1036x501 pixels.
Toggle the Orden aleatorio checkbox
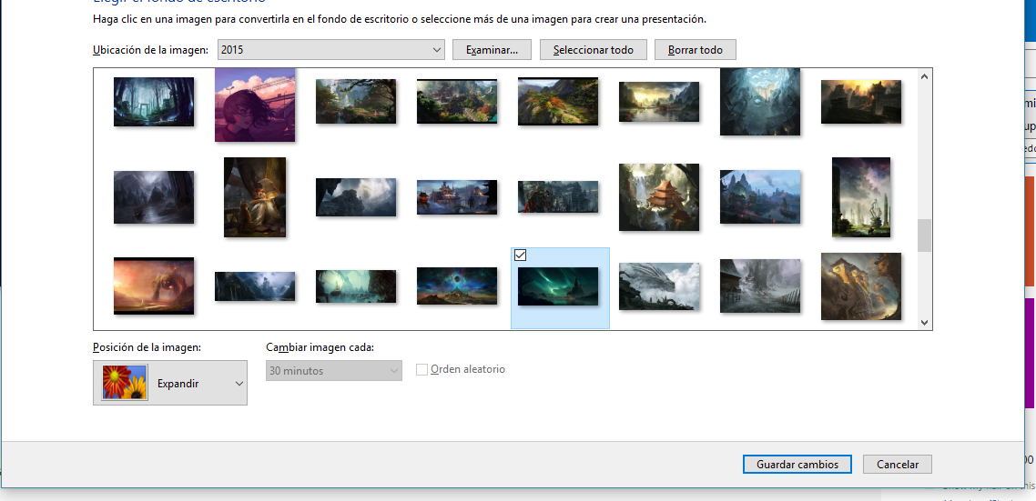422,370
